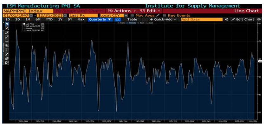Enable the Mov Avgs checkbox
The width and height of the screenshot is (266, 127).
[x=132, y=15]
